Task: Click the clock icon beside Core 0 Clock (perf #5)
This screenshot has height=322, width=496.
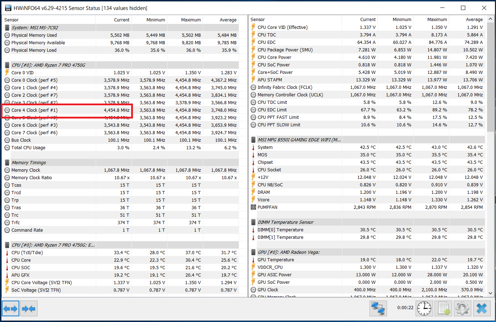Action: pyautogui.click(x=7, y=80)
